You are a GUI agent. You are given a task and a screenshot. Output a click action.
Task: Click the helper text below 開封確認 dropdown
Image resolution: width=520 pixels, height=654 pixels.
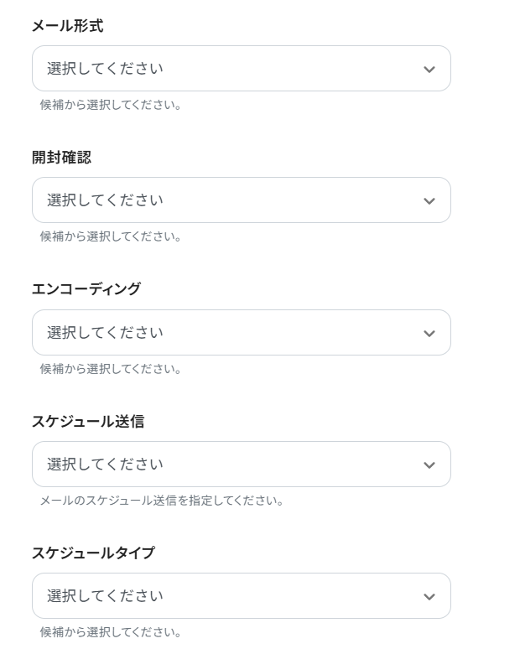pyautogui.click(x=111, y=236)
